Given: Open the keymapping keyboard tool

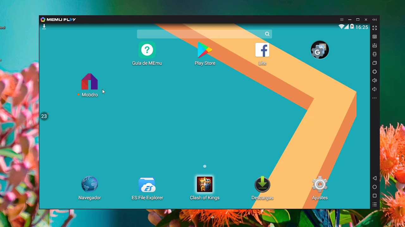Looking at the screenshot, I should (x=375, y=37).
